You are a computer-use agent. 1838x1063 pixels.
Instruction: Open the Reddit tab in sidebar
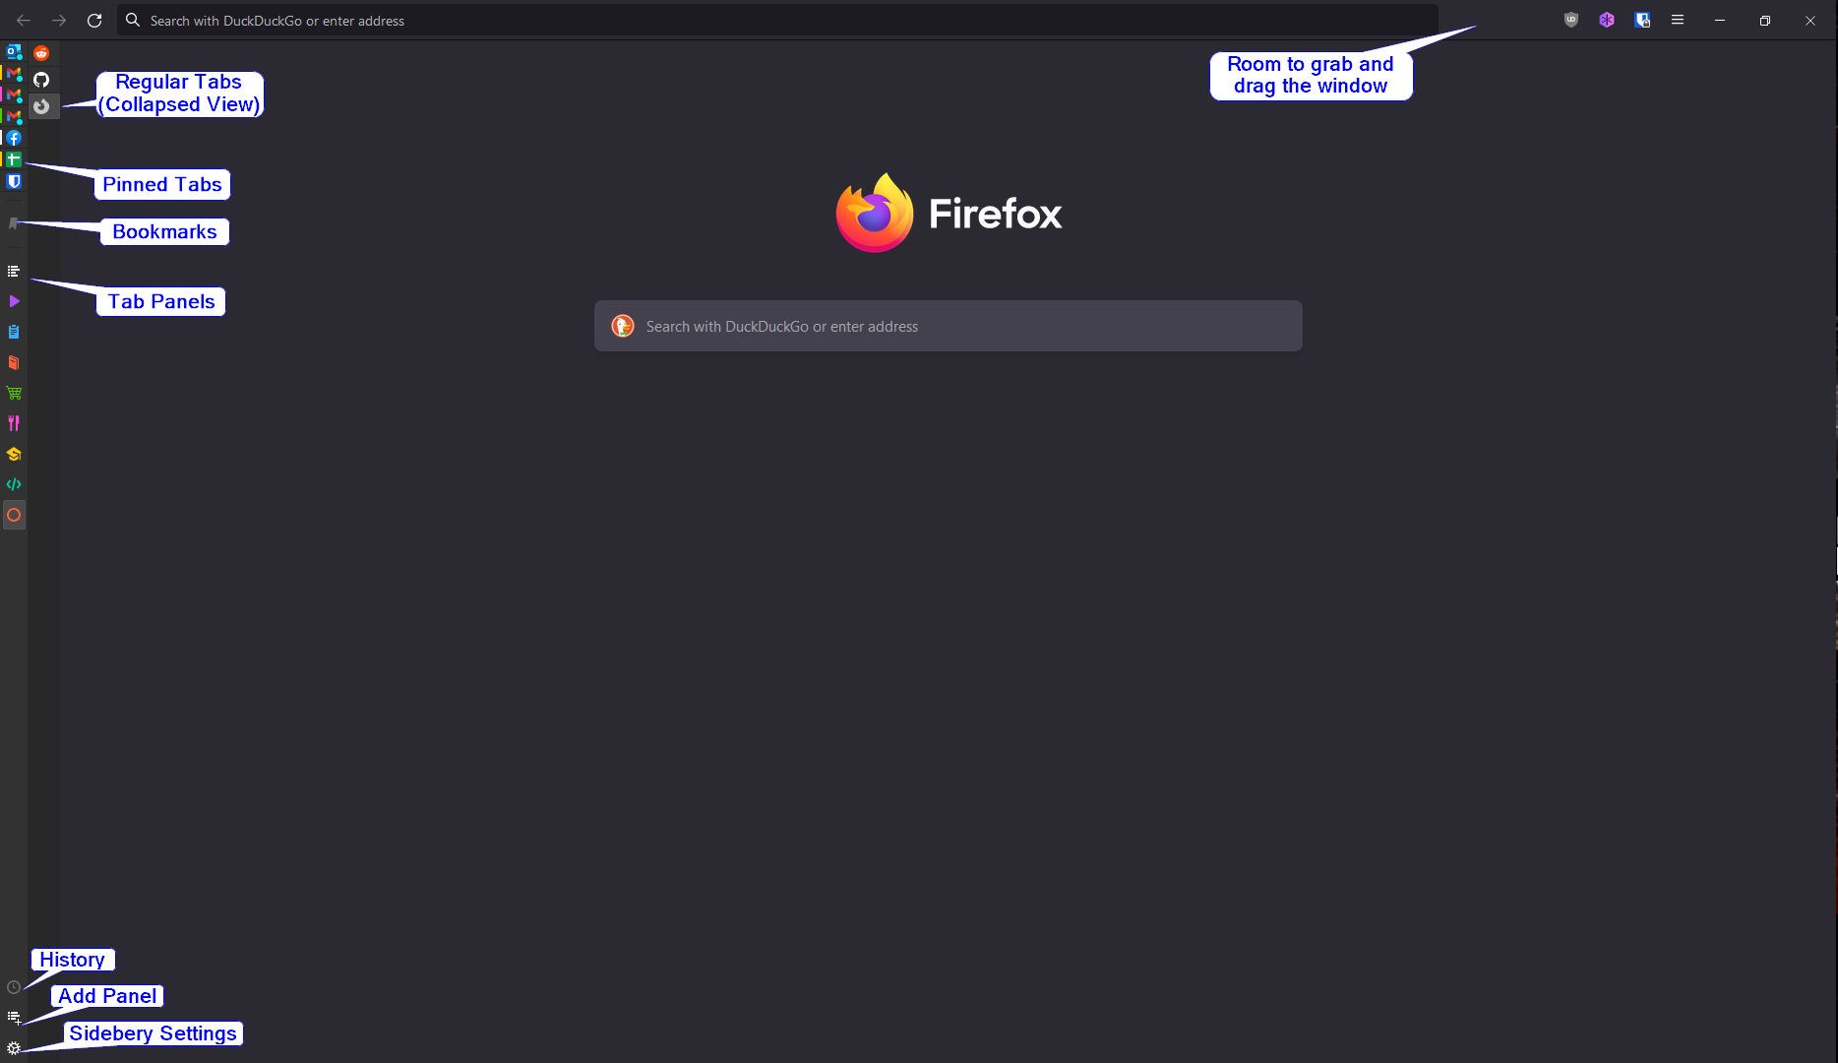point(41,53)
